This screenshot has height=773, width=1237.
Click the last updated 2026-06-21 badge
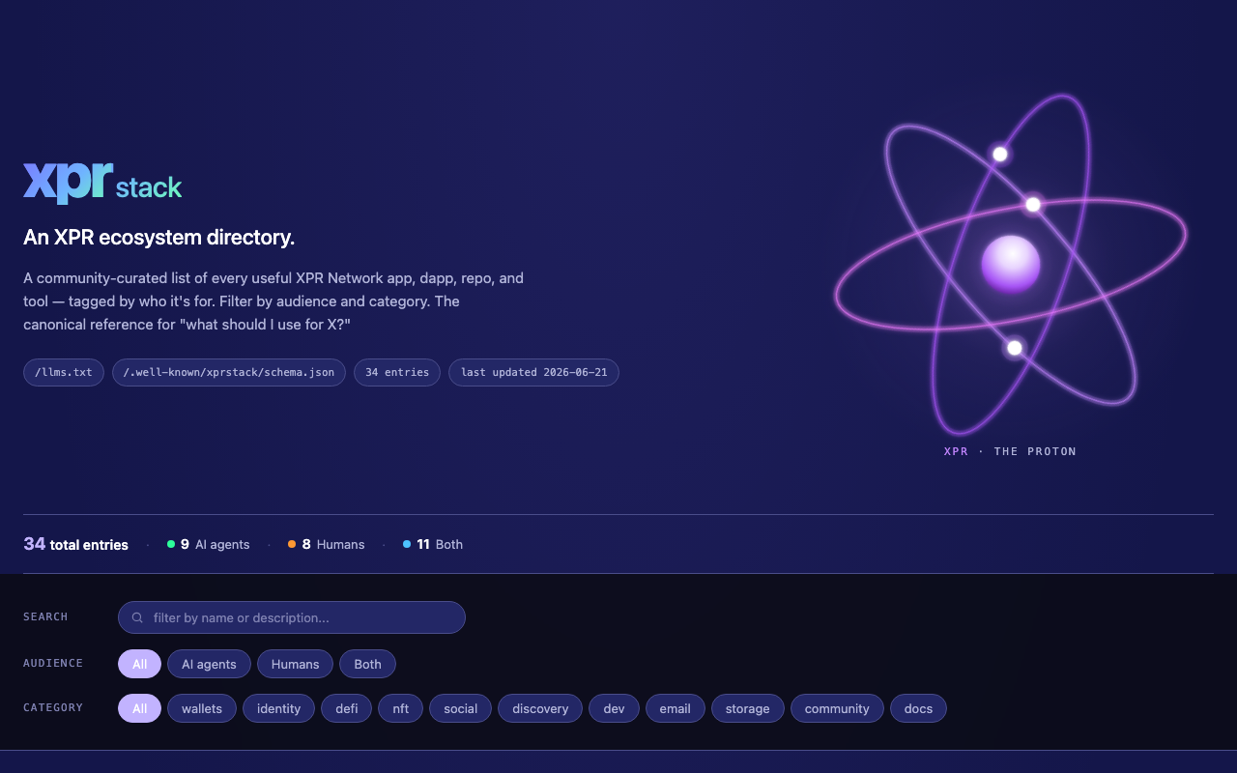(533, 373)
